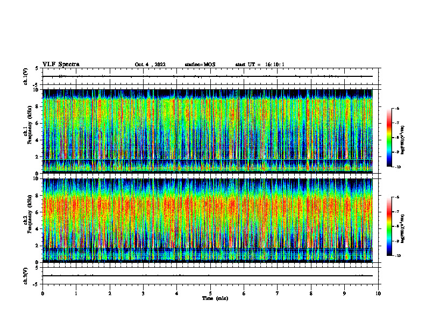Click the time axis tick label "3"
This screenshot has width=426, height=329.
click(143, 294)
